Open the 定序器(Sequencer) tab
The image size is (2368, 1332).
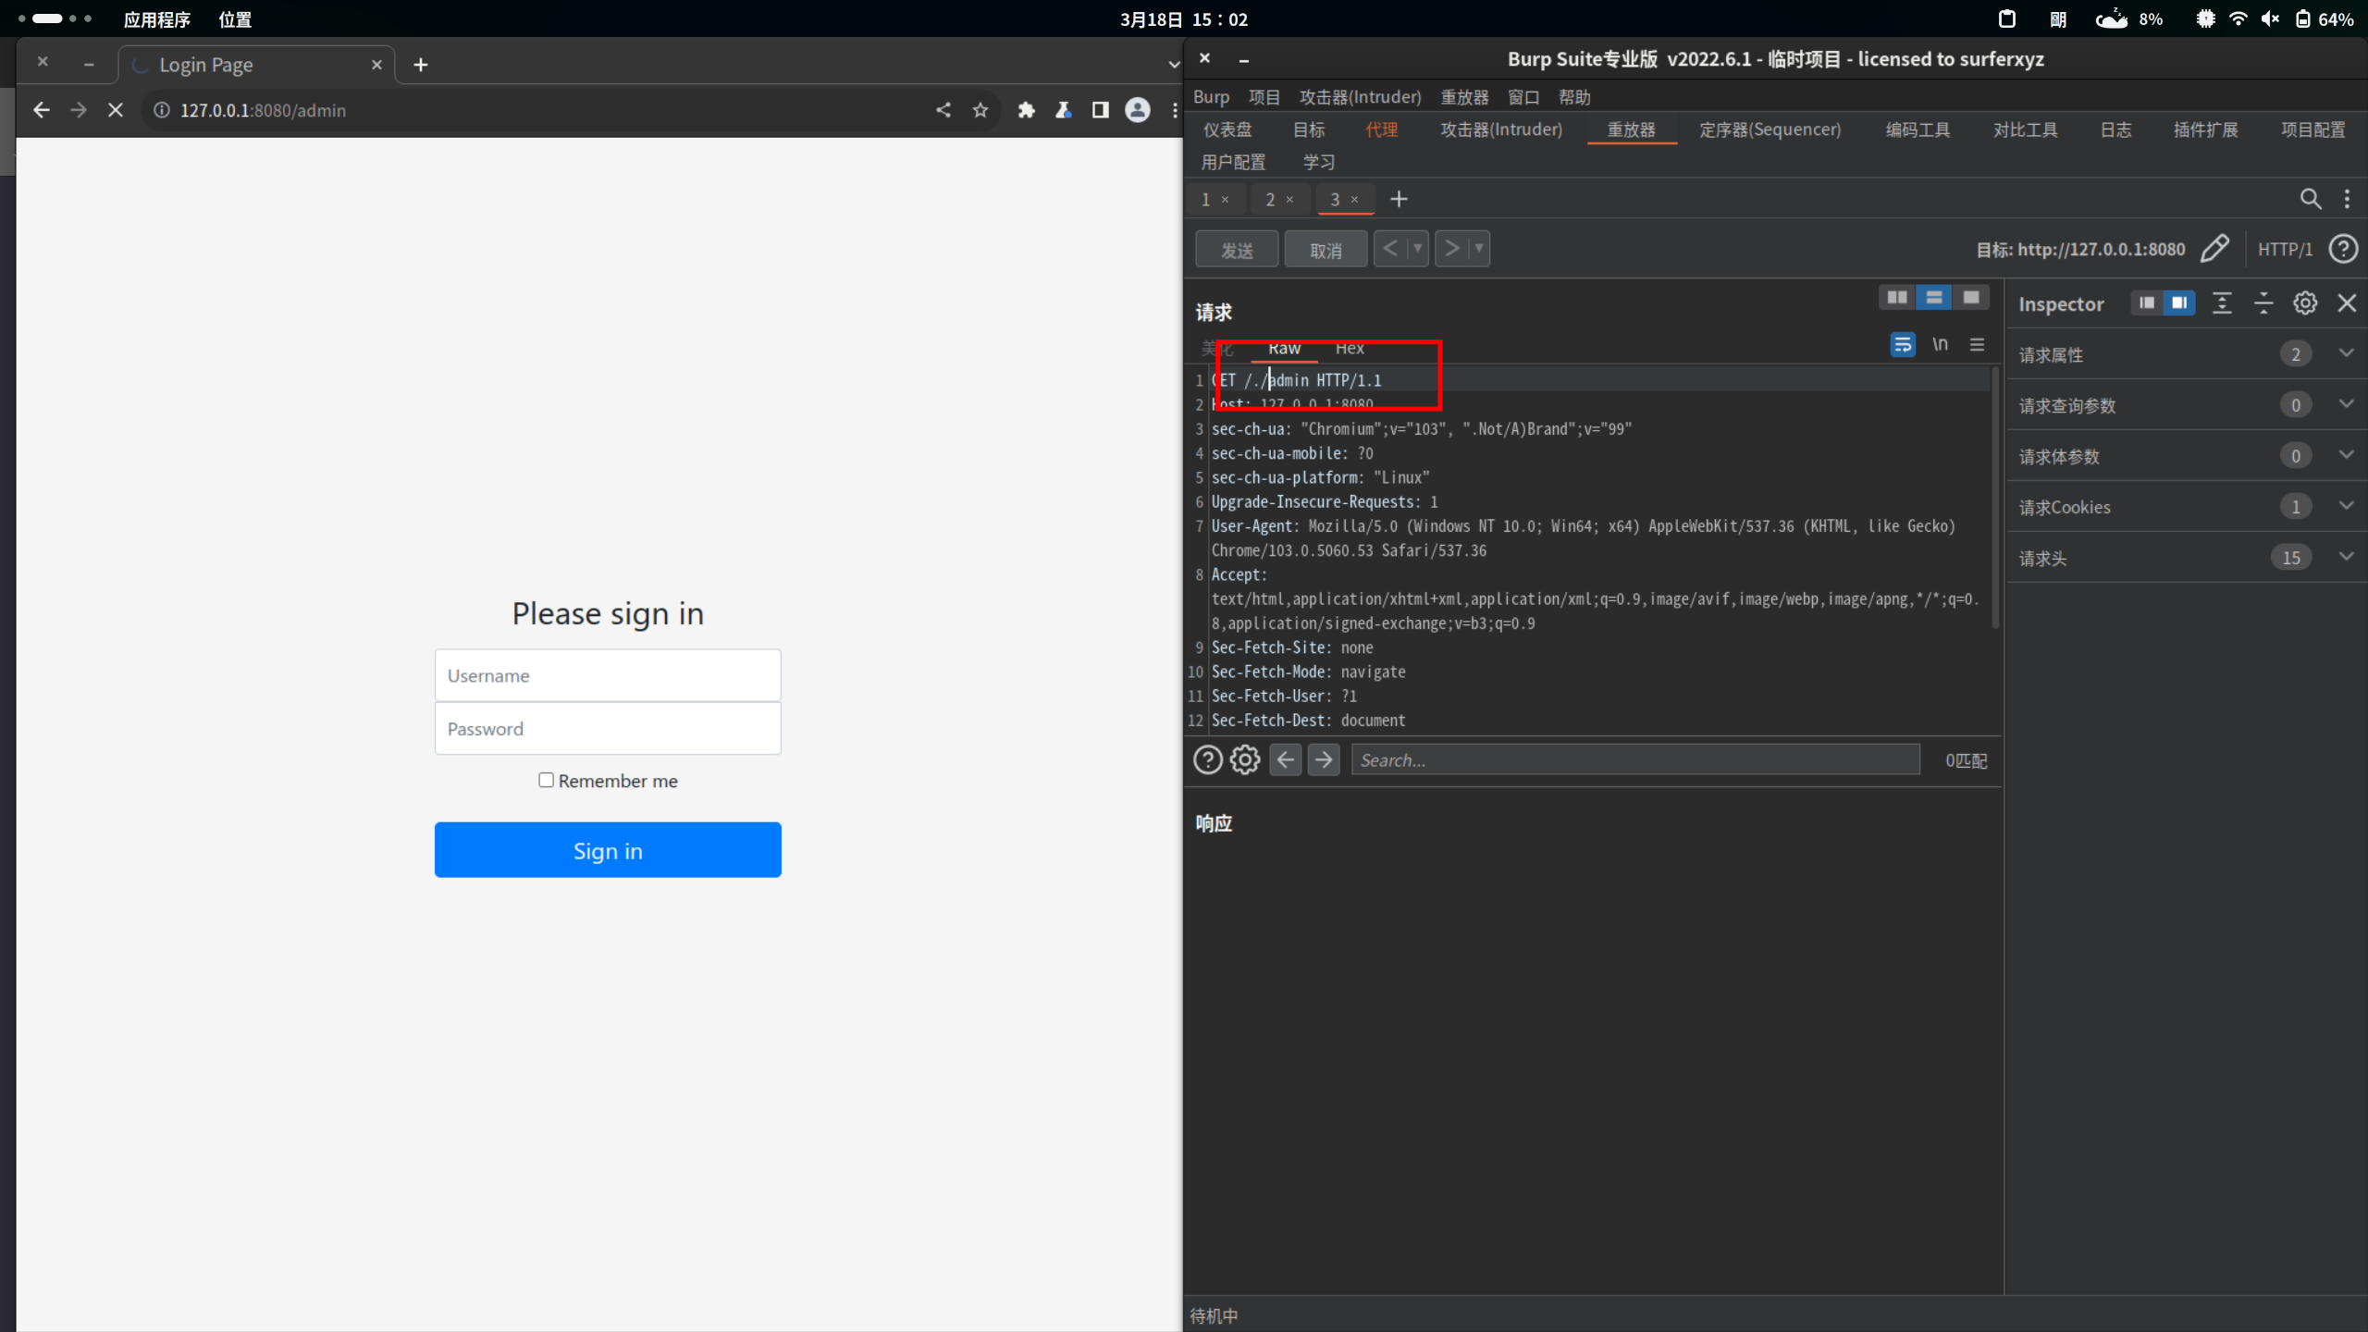point(1770,129)
